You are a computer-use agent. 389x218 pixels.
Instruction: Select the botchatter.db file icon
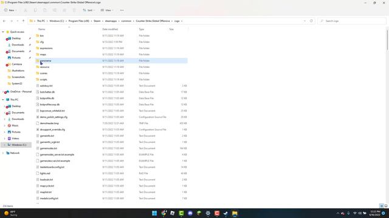(x=38, y=92)
